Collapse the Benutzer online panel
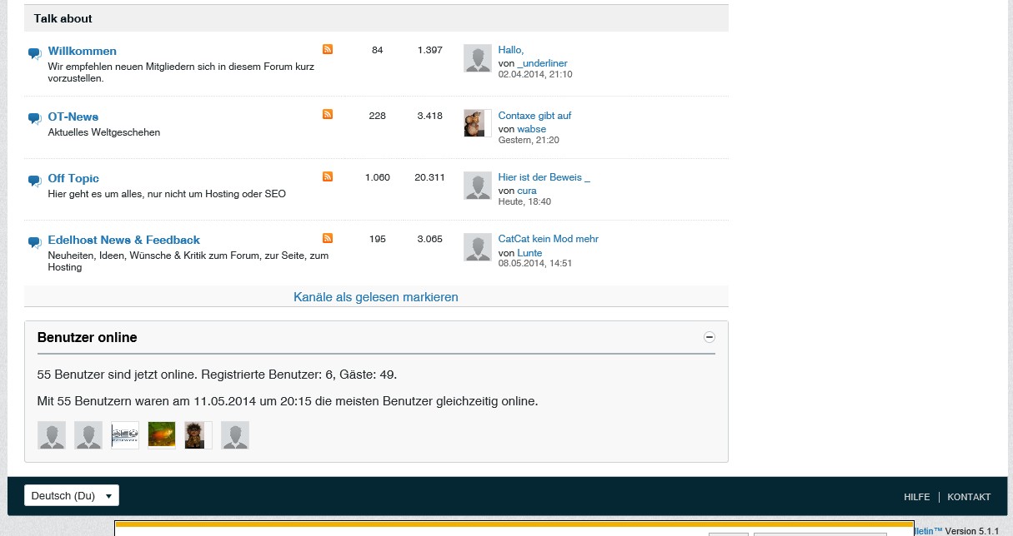Viewport: 1013px width, 536px height. pos(710,337)
